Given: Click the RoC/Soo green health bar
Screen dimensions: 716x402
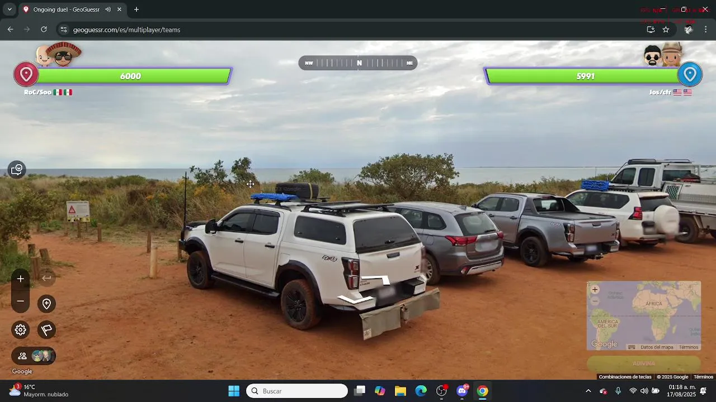Looking at the screenshot, I should (x=133, y=76).
